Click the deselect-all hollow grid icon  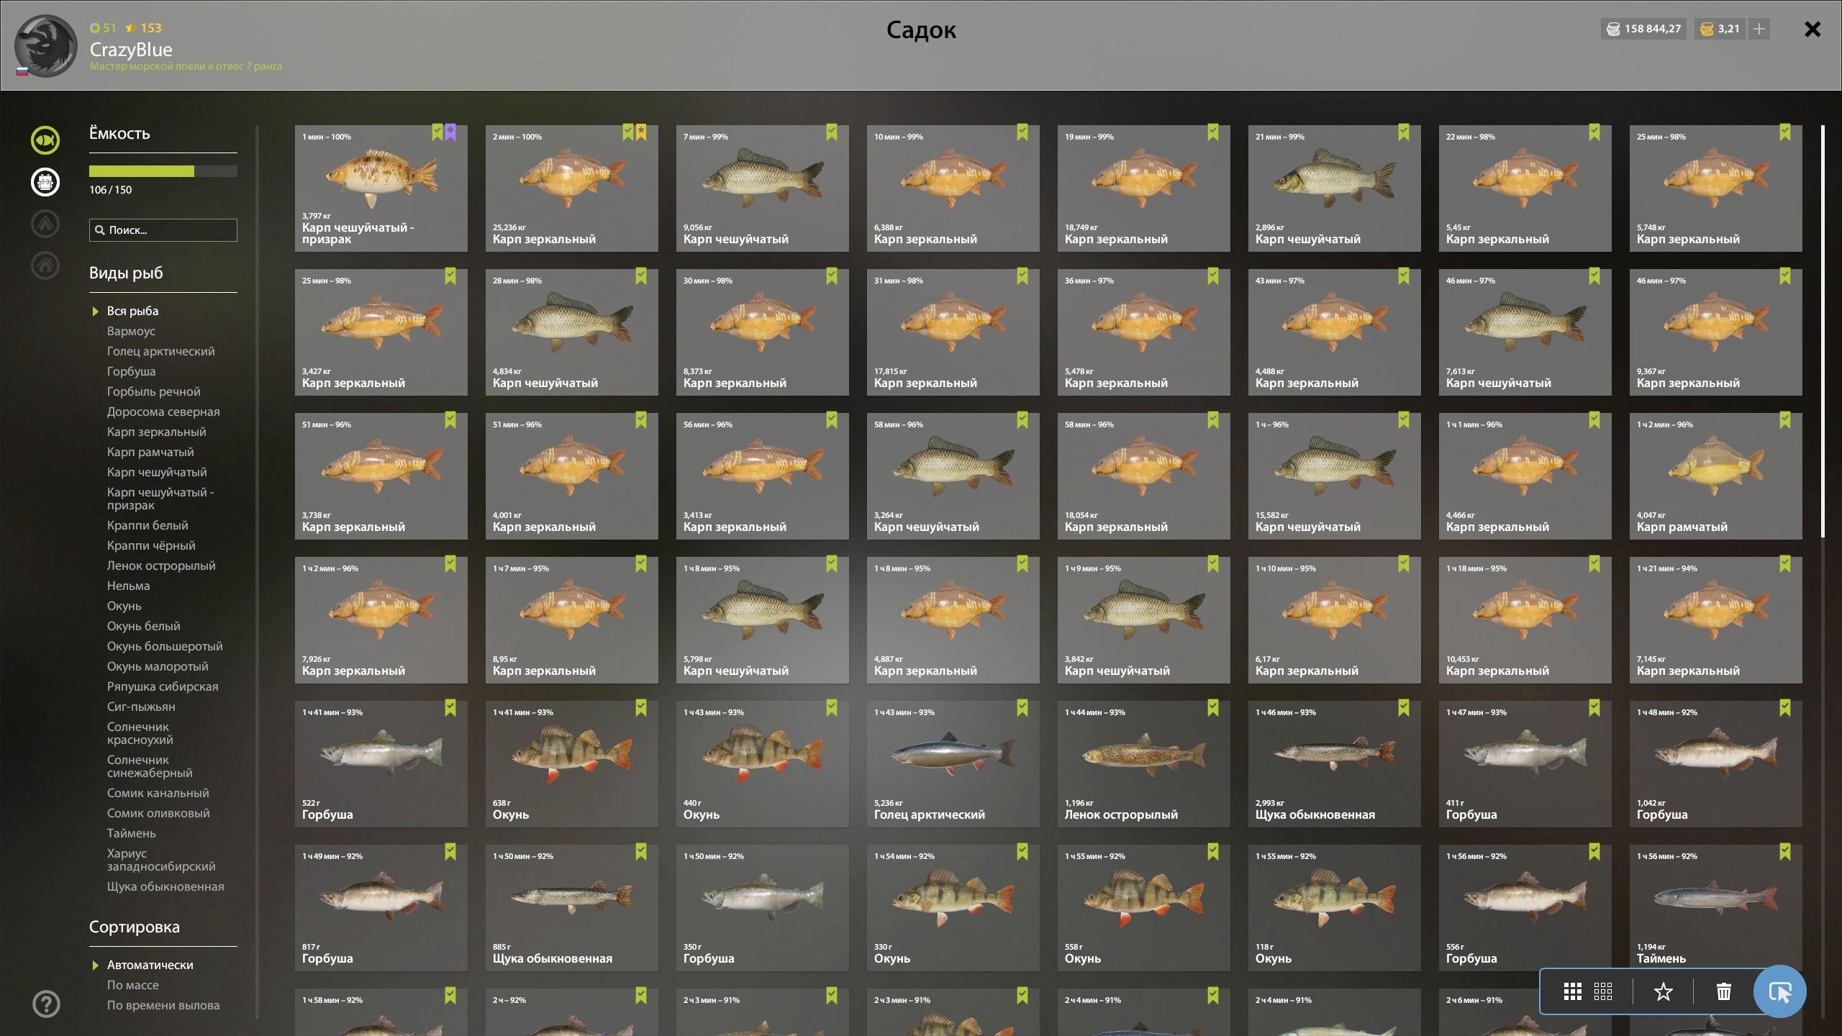tap(1603, 991)
